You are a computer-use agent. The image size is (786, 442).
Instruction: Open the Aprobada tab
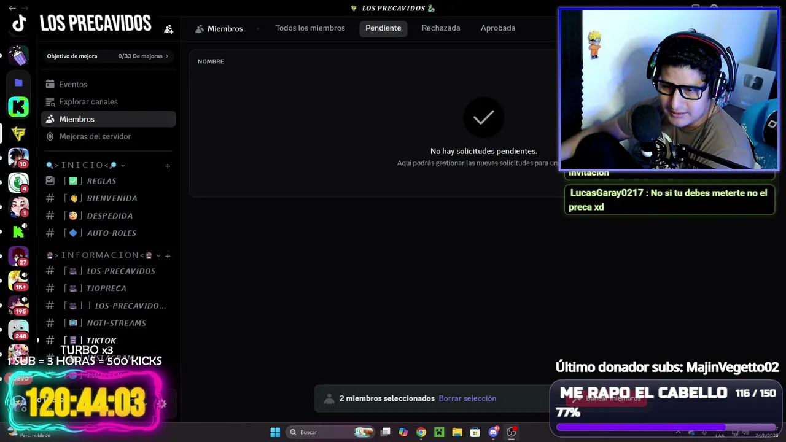pos(498,28)
